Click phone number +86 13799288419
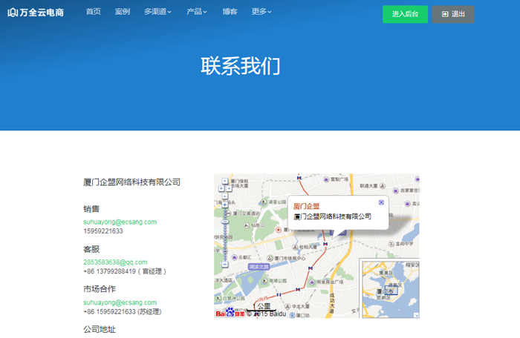 click(x=109, y=271)
